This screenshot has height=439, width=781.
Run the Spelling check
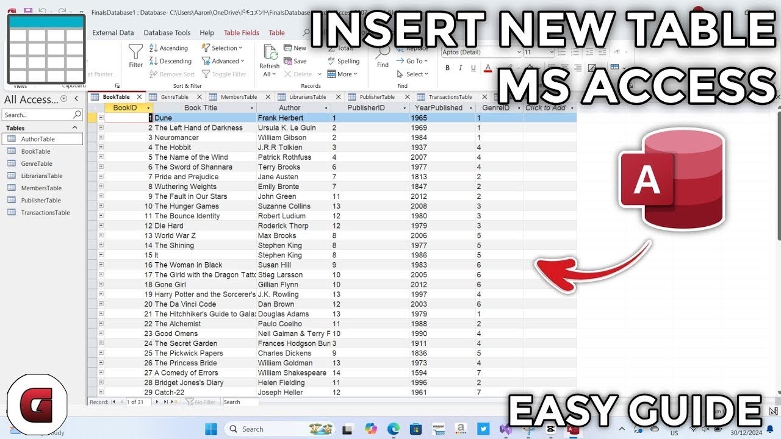pos(344,61)
